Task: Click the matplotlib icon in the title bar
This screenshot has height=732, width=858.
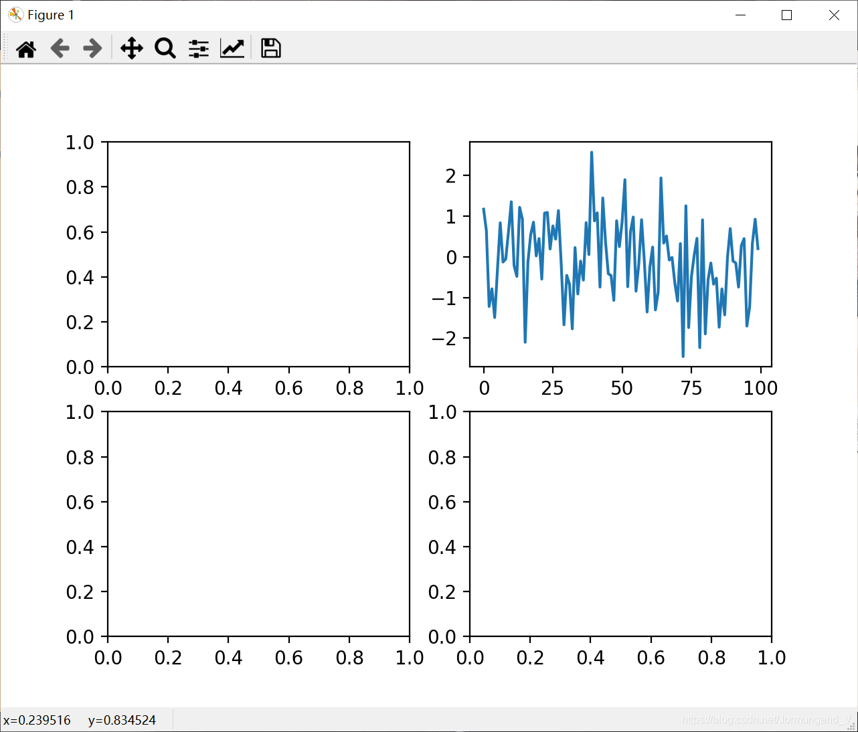Action: pyautogui.click(x=15, y=15)
